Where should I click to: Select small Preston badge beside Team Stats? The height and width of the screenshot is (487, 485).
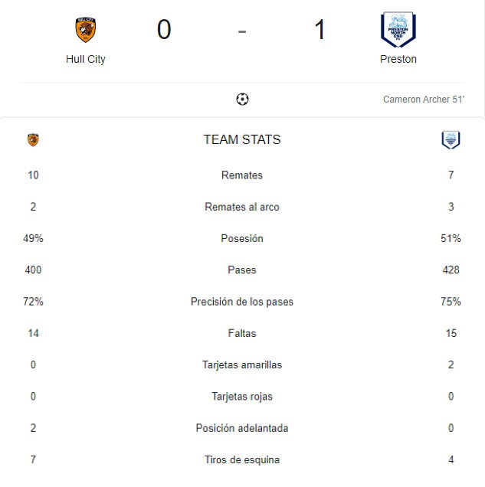[451, 140]
